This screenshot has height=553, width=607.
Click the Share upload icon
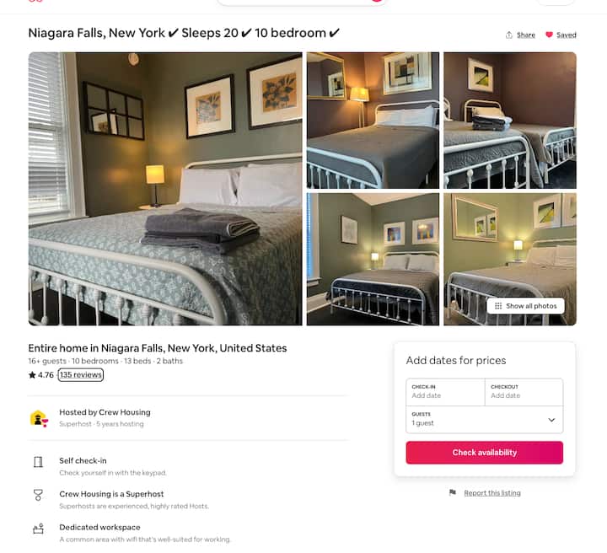[x=508, y=35]
